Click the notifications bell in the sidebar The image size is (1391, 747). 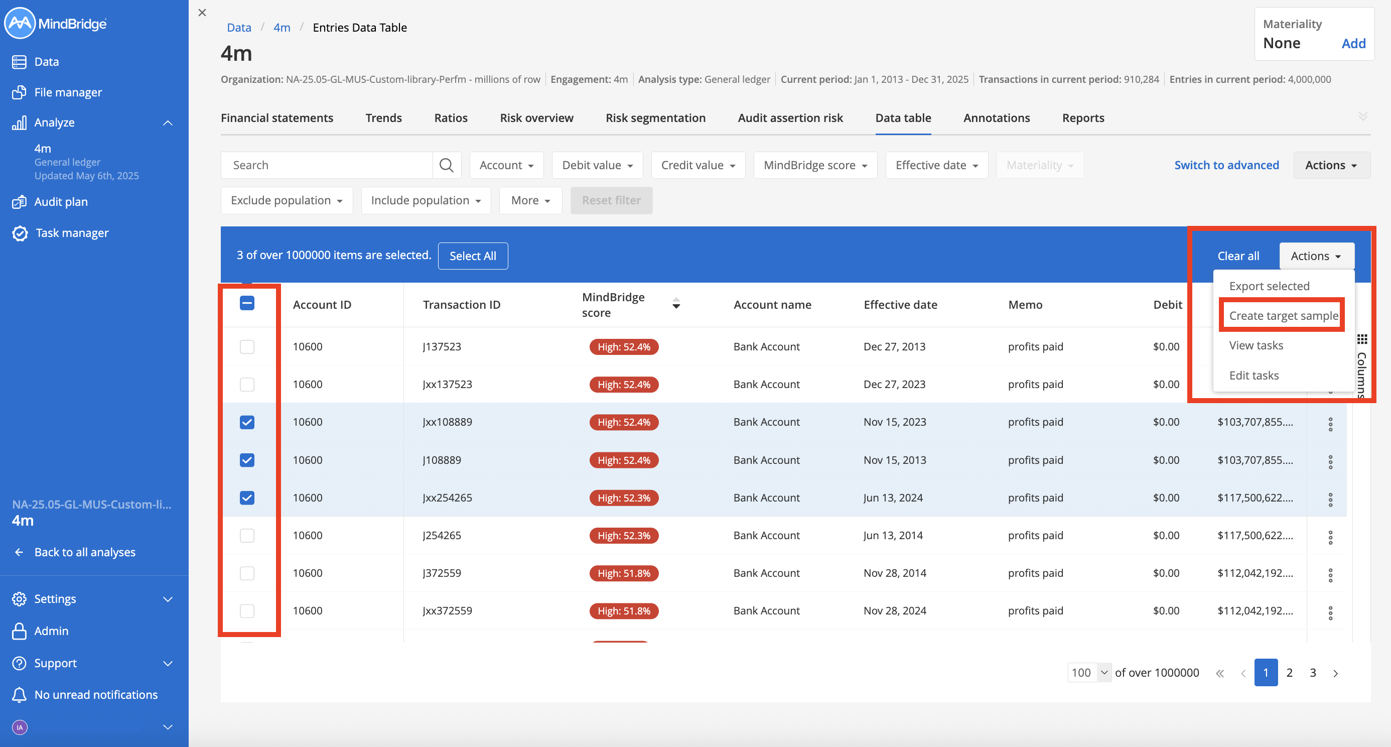19,694
